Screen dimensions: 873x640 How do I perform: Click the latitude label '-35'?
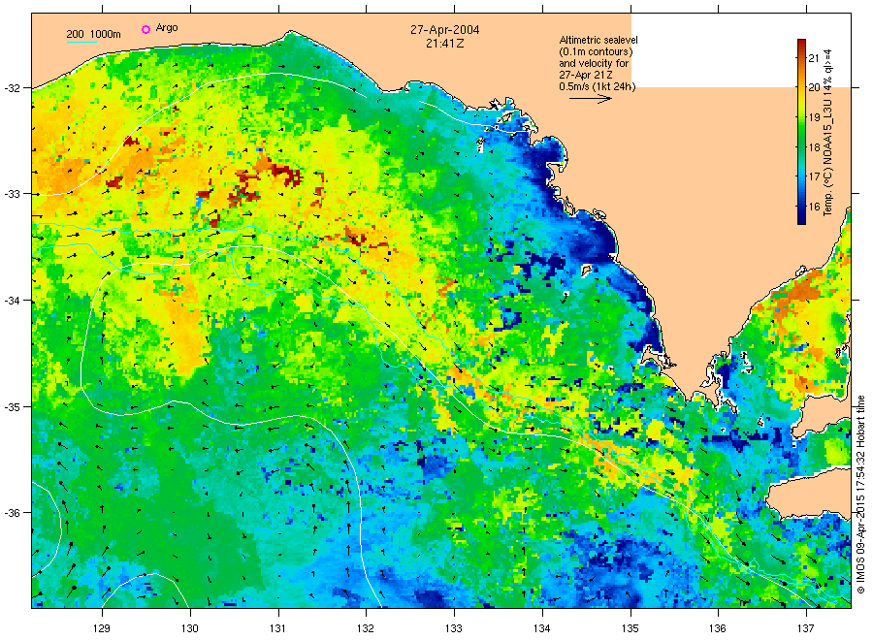pyautogui.click(x=11, y=407)
